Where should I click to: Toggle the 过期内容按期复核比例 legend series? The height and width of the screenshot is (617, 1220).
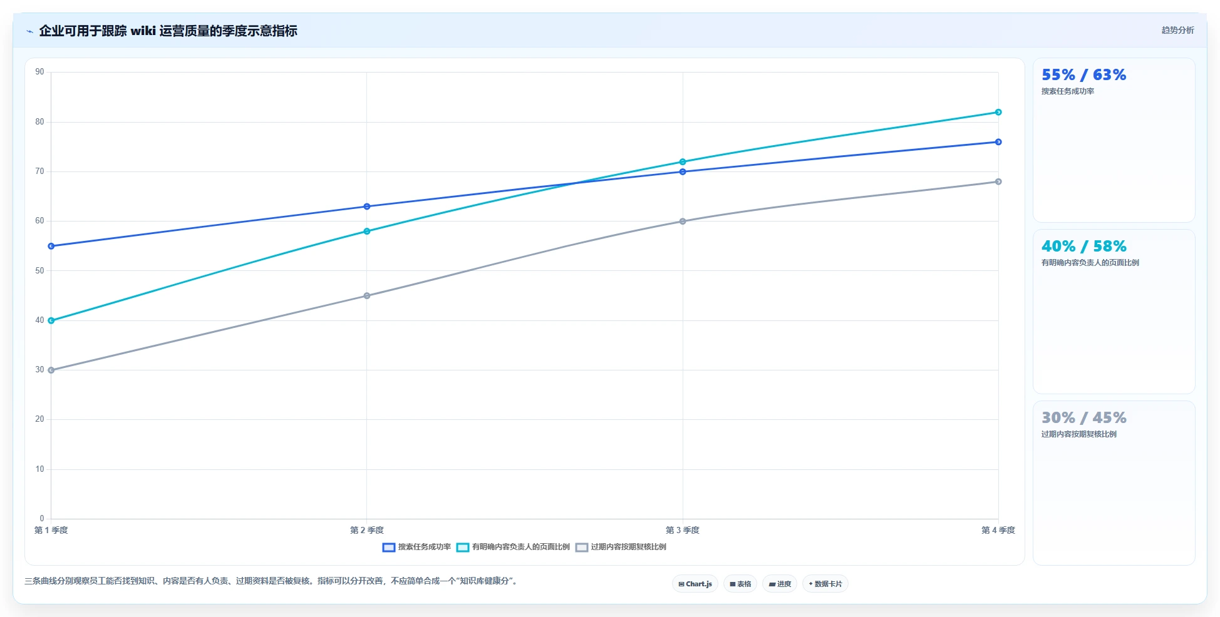tap(621, 547)
